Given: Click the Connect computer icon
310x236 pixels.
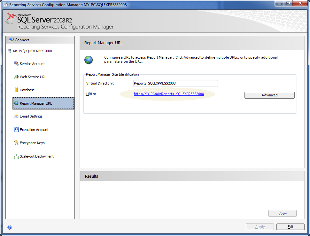Looking at the screenshot, I should [x=11, y=40].
